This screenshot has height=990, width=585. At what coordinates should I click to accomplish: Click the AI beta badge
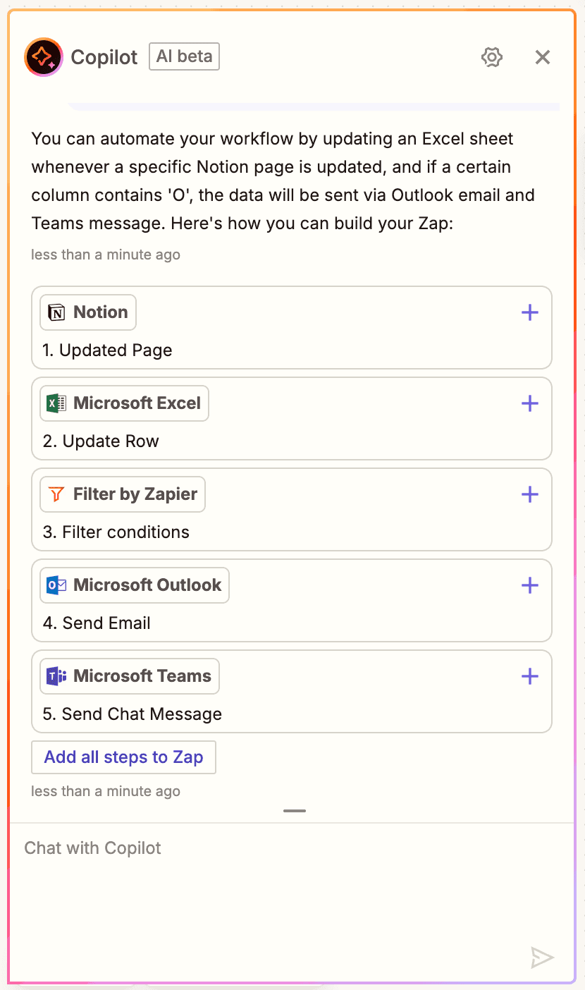click(184, 57)
